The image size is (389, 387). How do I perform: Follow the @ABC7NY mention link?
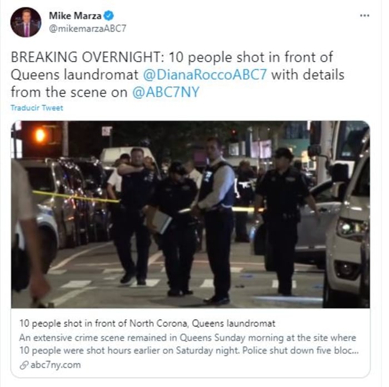pyautogui.click(x=166, y=92)
